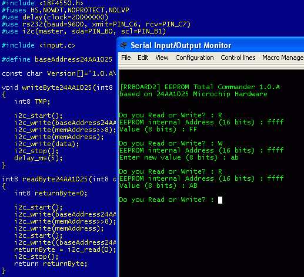Open the Macro Manager menu
This screenshot has height=277, width=304.
click(x=283, y=58)
